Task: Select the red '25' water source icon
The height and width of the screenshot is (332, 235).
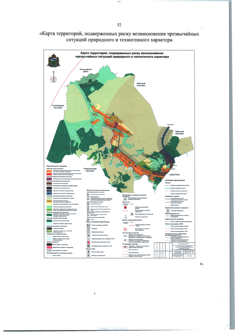Action: (x=125, y=229)
